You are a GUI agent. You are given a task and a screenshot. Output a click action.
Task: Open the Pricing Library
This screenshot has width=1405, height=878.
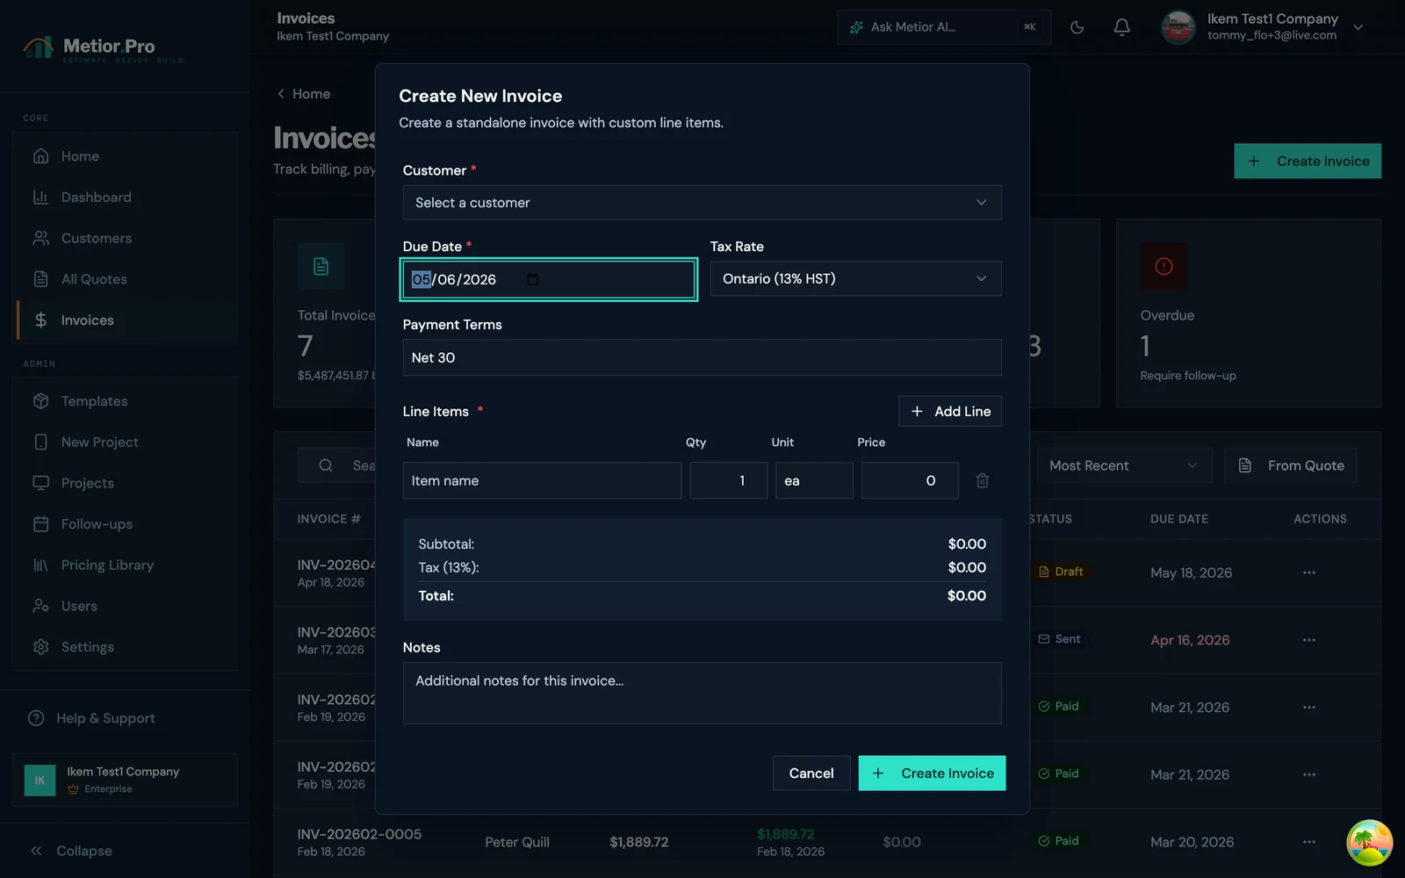tap(126, 565)
